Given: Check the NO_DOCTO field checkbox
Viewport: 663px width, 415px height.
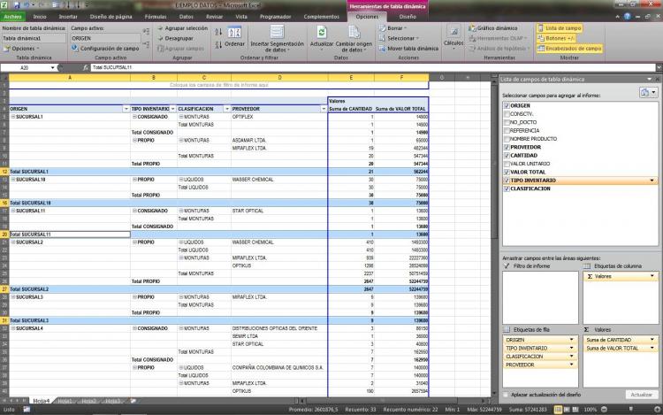Looking at the screenshot, I should (507, 122).
